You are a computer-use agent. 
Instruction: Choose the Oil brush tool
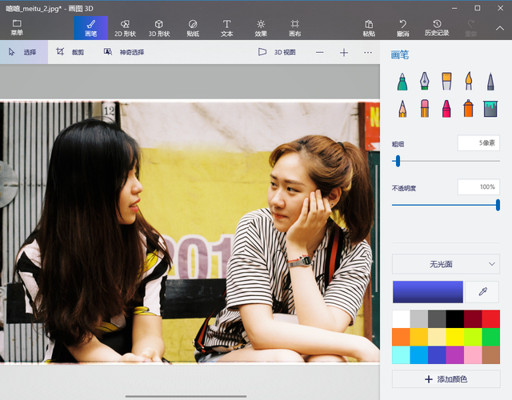tap(446, 81)
